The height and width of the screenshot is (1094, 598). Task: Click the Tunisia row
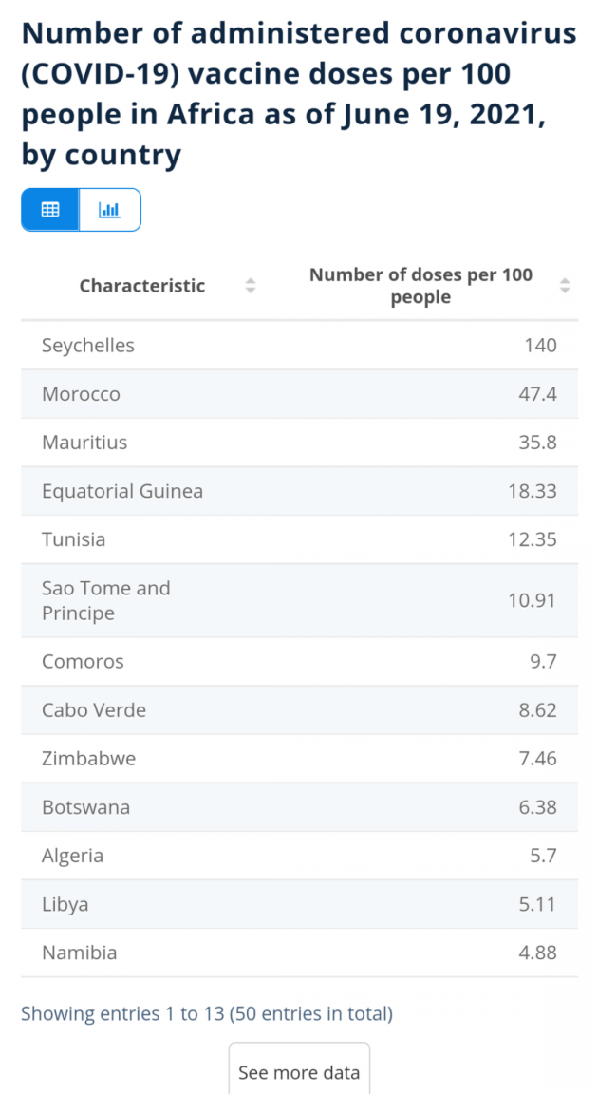point(300,539)
